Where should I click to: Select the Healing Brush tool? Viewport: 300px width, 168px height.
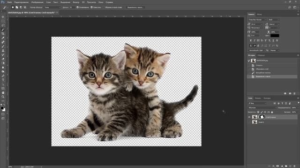3,42
